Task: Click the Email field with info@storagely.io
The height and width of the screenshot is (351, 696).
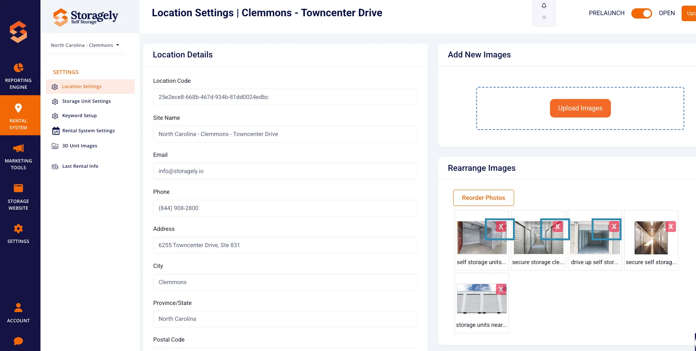Action: pos(285,171)
